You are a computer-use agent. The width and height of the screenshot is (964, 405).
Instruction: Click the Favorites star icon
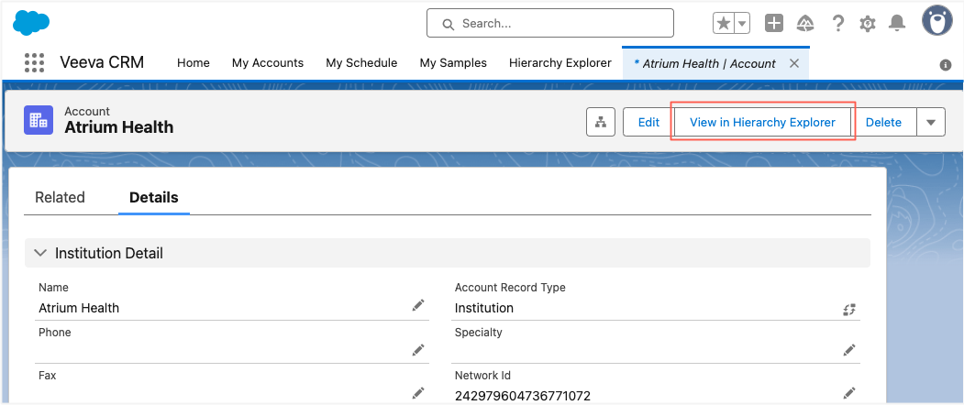(x=724, y=23)
